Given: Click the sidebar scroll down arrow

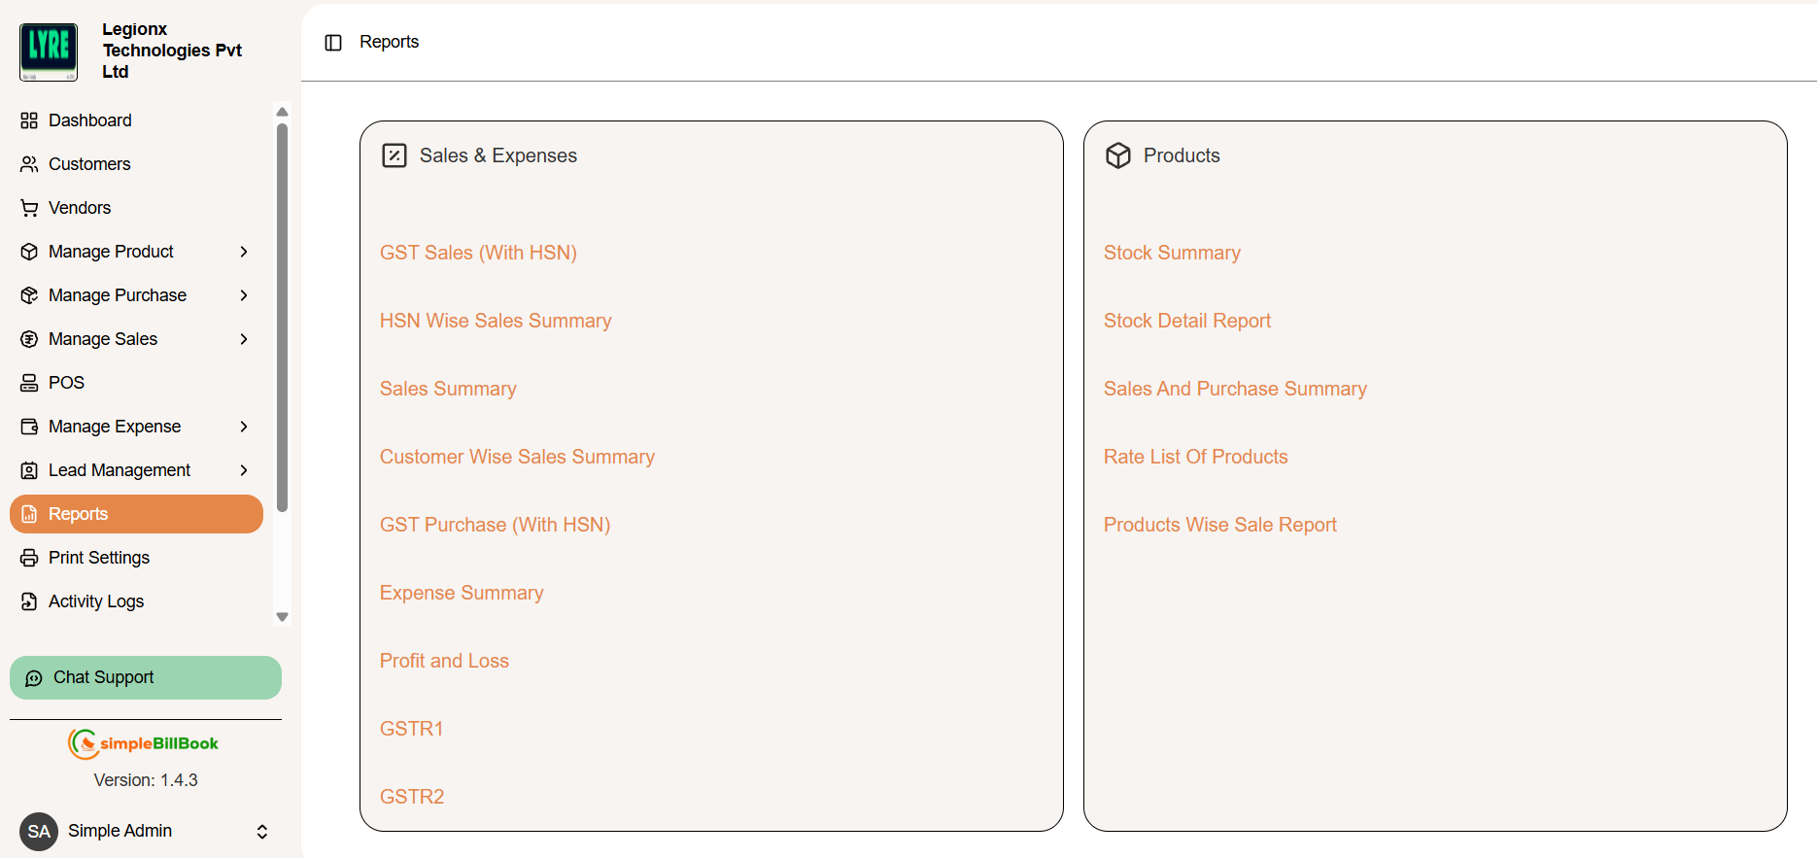Looking at the screenshot, I should click(x=282, y=617).
